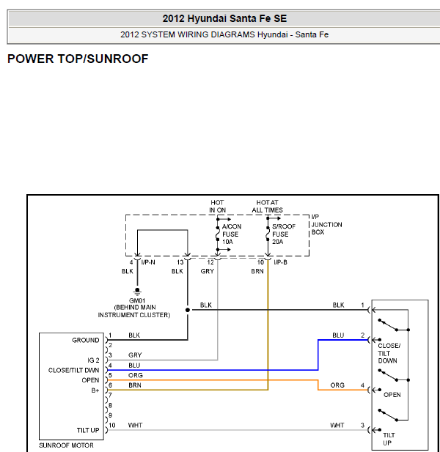Viewport: 440px width, 452px height.
Task: Click the 'TILT UP' pin label on sunroof motor
Action: point(88,430)
